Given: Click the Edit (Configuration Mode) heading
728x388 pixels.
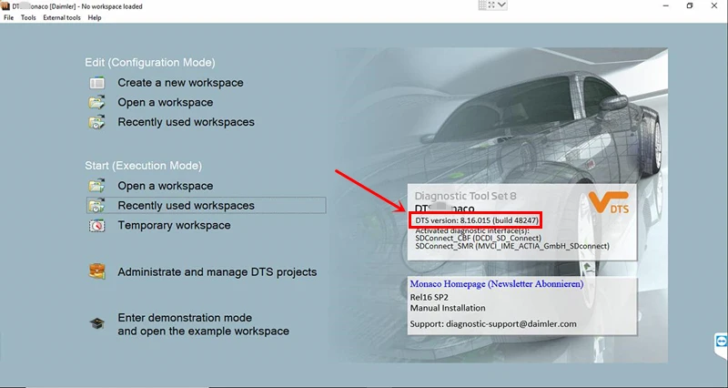Looking at the screenshot, I should coord(150,63).
